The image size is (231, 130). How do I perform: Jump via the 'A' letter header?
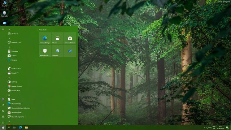(x=9, y=38)
